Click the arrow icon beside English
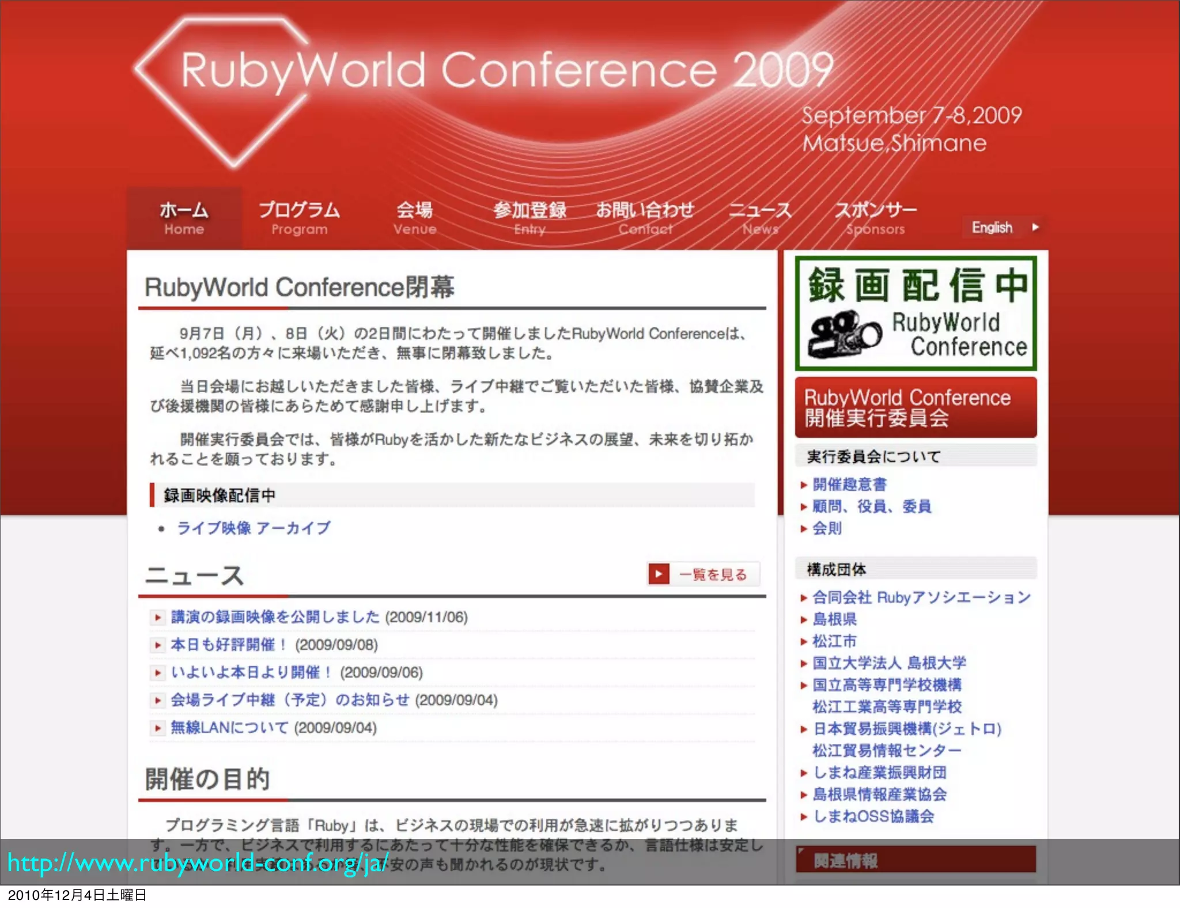Image resolution: width=1180 pixels, height=908 pixels. point(1035,227)
